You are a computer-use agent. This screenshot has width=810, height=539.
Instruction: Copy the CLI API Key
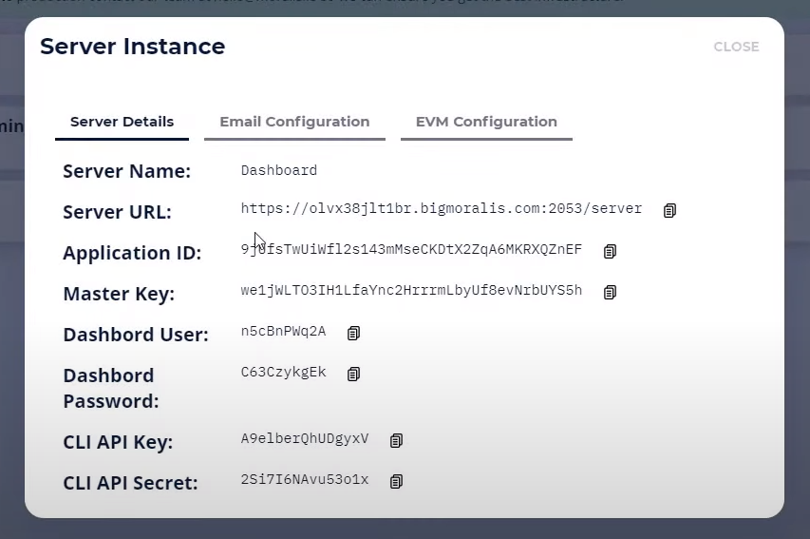396,440
